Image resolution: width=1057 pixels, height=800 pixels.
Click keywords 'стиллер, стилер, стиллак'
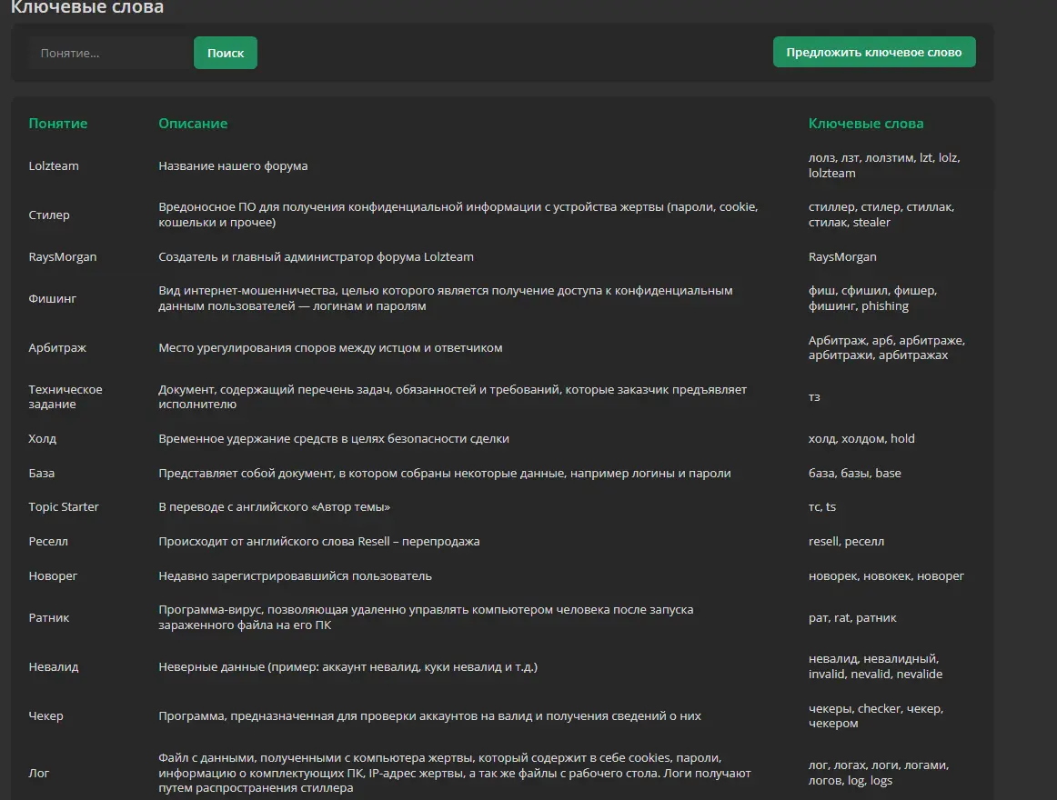tap(881, 215)
